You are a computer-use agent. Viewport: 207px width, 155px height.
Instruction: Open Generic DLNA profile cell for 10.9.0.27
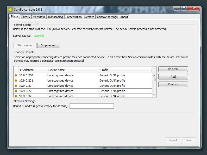coord(126,91)
